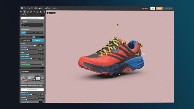Adjust the Shadow Diffusion slider

coord(29,59)
